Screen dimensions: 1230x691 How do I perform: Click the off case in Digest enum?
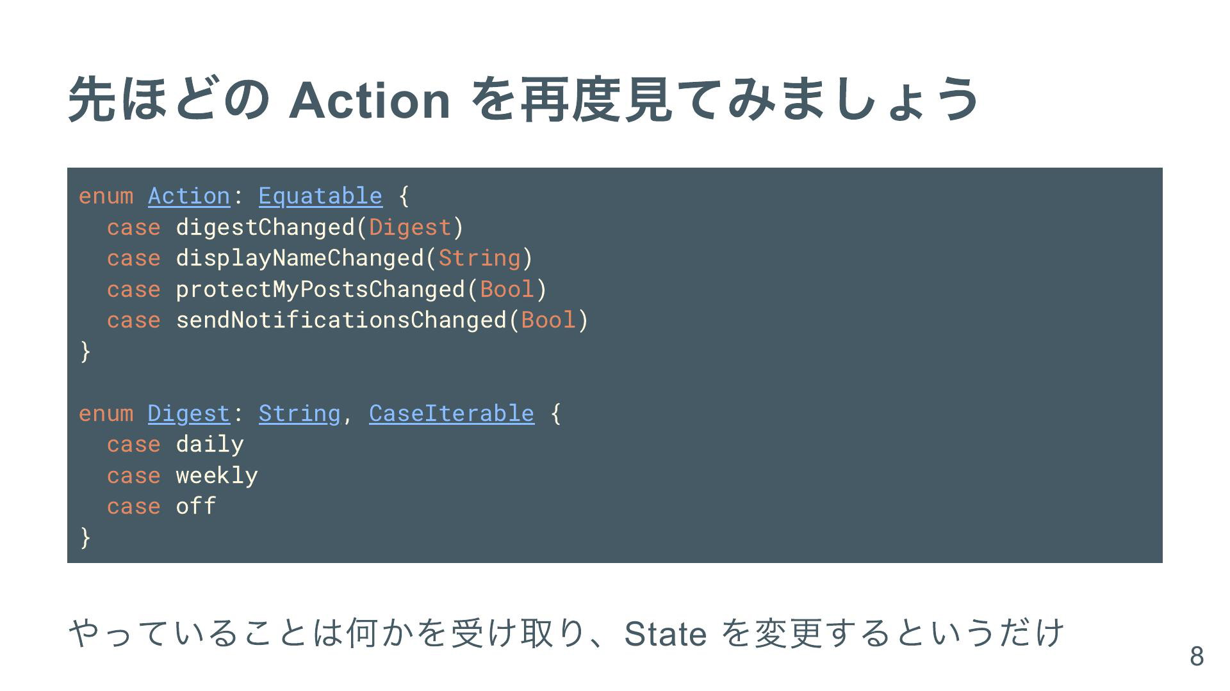click(196, 506)
